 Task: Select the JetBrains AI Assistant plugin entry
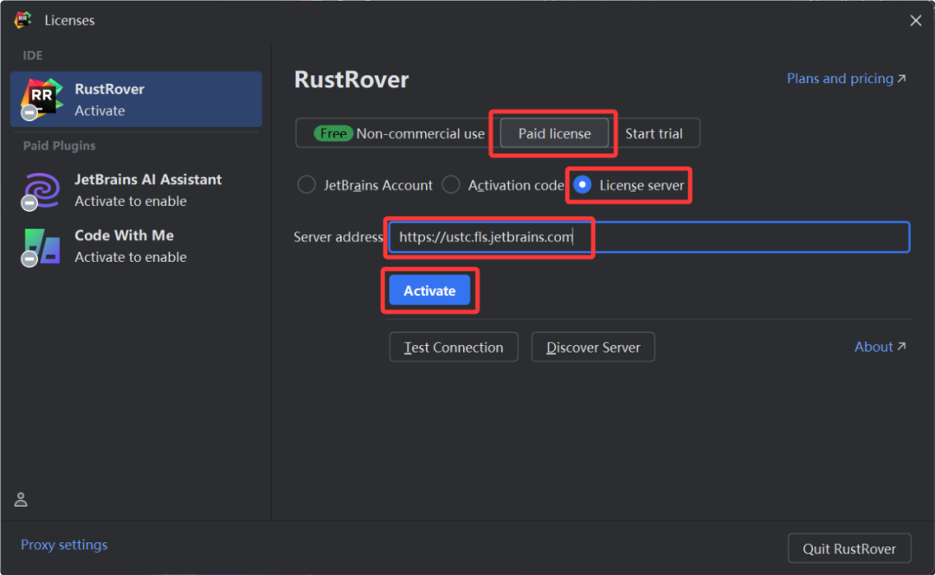(136, 190)
